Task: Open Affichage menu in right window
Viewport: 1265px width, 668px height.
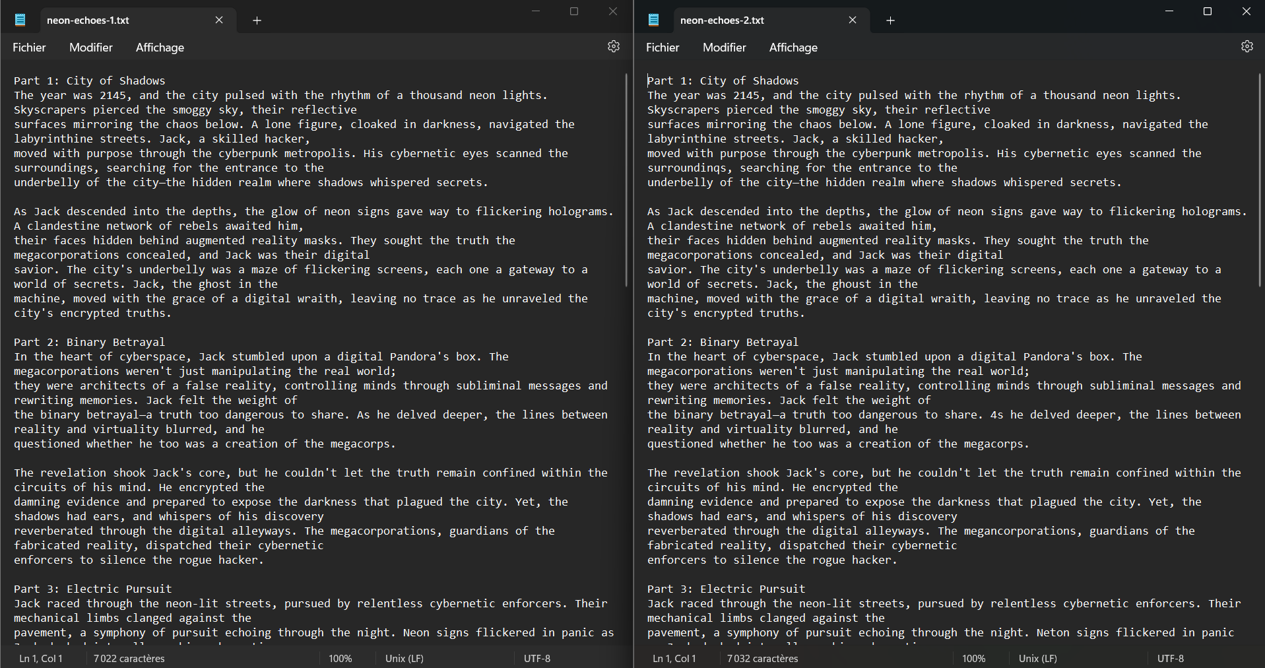Action: click(793, 48)
